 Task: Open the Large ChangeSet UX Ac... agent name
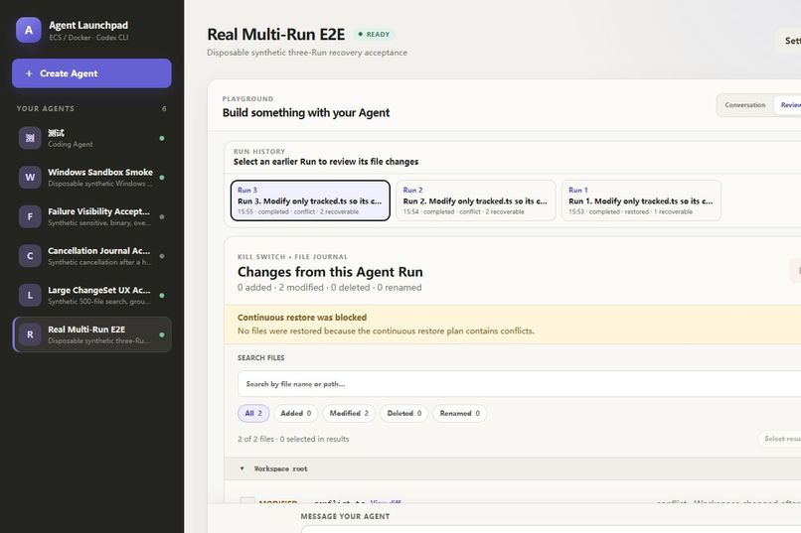click(x=99, y=290)
